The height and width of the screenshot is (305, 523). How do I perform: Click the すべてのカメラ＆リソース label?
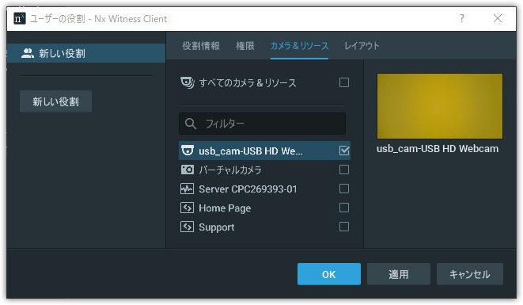point(248,83)
